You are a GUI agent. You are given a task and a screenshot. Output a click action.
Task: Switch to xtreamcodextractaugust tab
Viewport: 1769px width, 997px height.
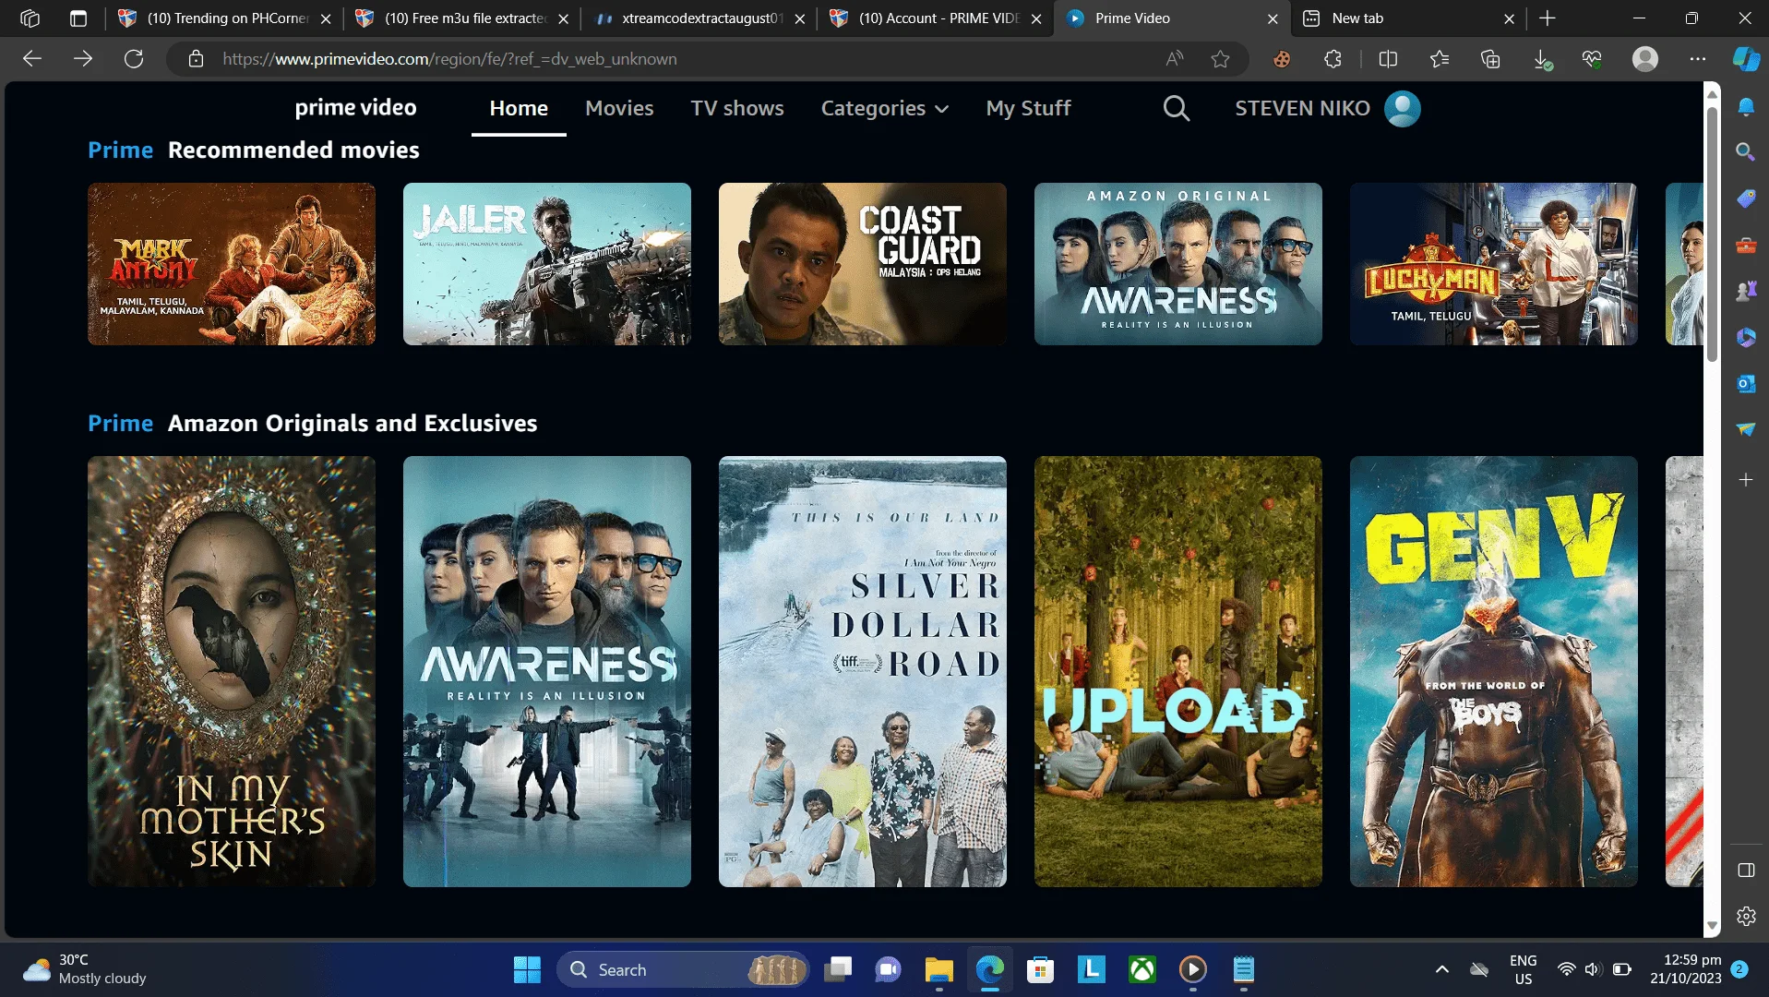699,18
